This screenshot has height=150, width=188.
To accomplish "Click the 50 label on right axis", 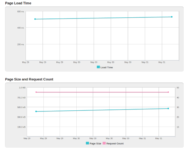I will pos(178,87).
